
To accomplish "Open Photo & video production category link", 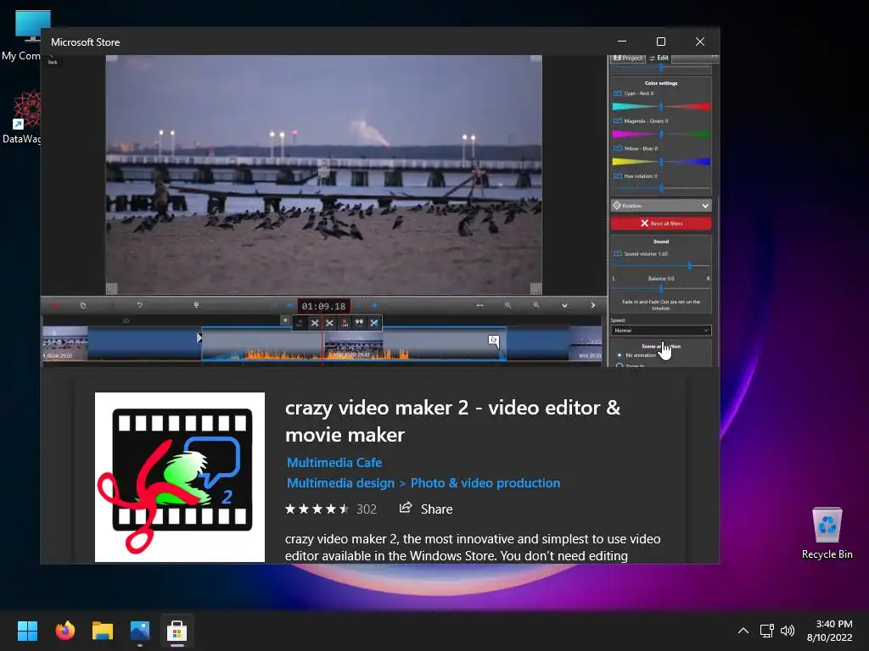I will pos(485,482).
